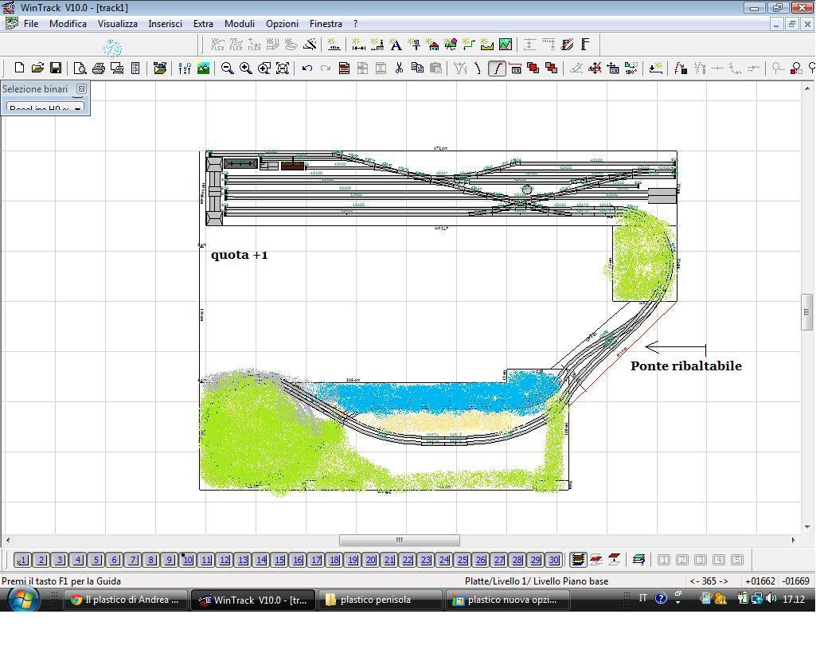Click the numbered settings sliders icon

click(185, 68)
